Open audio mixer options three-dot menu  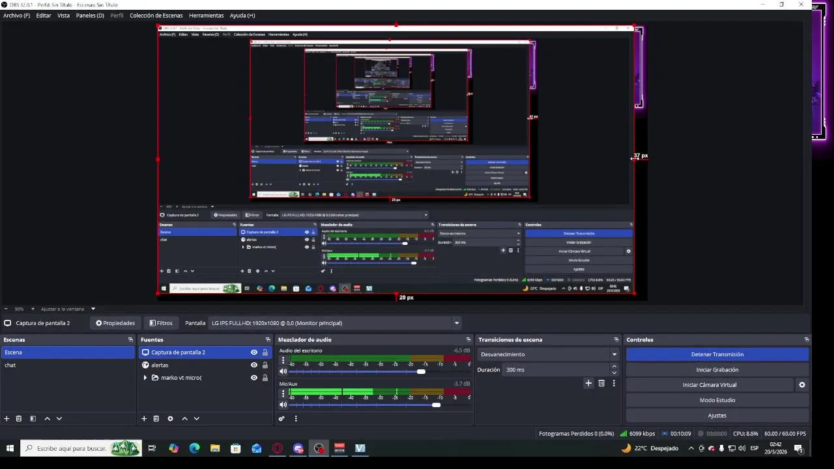[296, 419]
